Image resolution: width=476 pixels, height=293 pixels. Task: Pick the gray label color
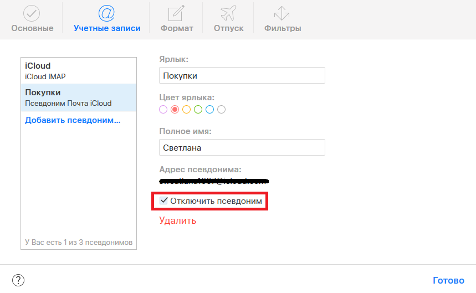pos(221,110)
